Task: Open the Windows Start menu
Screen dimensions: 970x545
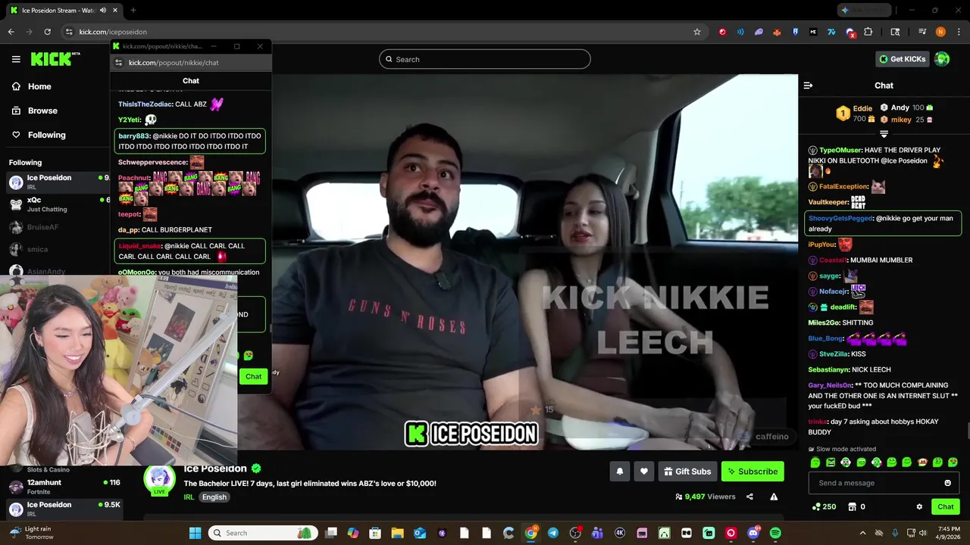Action: [195, 533]
